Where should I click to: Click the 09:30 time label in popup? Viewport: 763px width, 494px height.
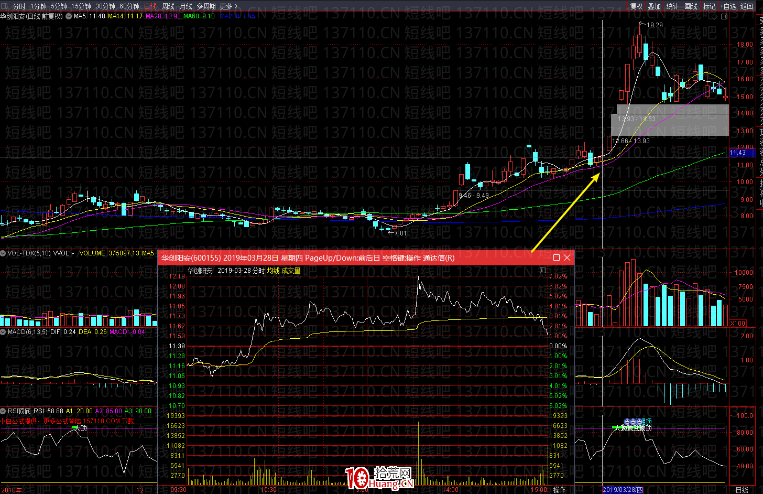click(x=178, y=490)
